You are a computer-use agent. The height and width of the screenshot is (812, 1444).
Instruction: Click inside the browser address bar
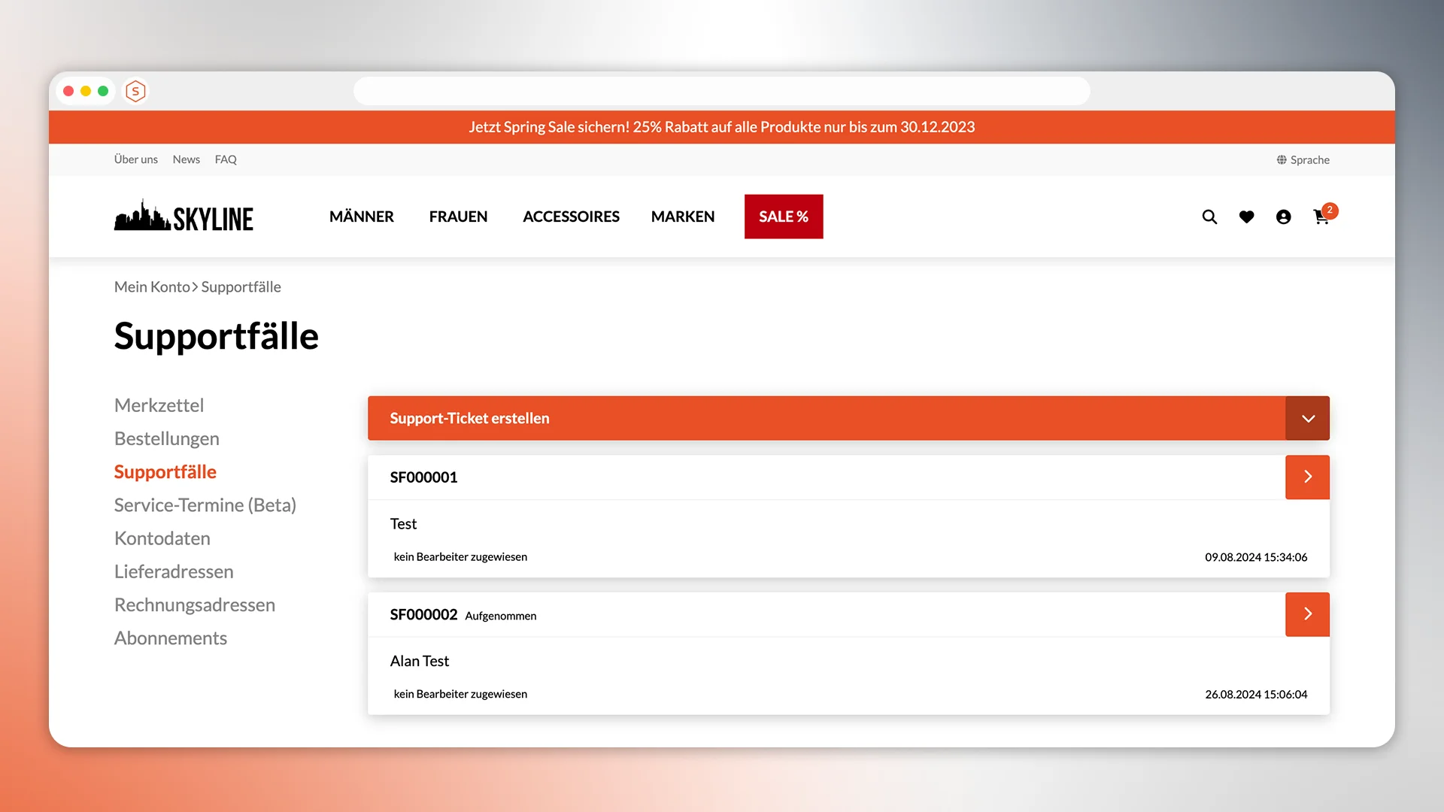pos(721,90)
